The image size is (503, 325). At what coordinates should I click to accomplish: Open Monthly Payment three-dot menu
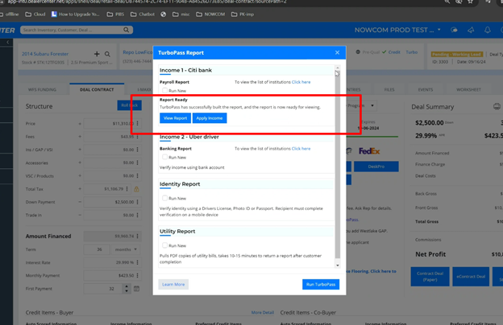(x=138, y=275)
